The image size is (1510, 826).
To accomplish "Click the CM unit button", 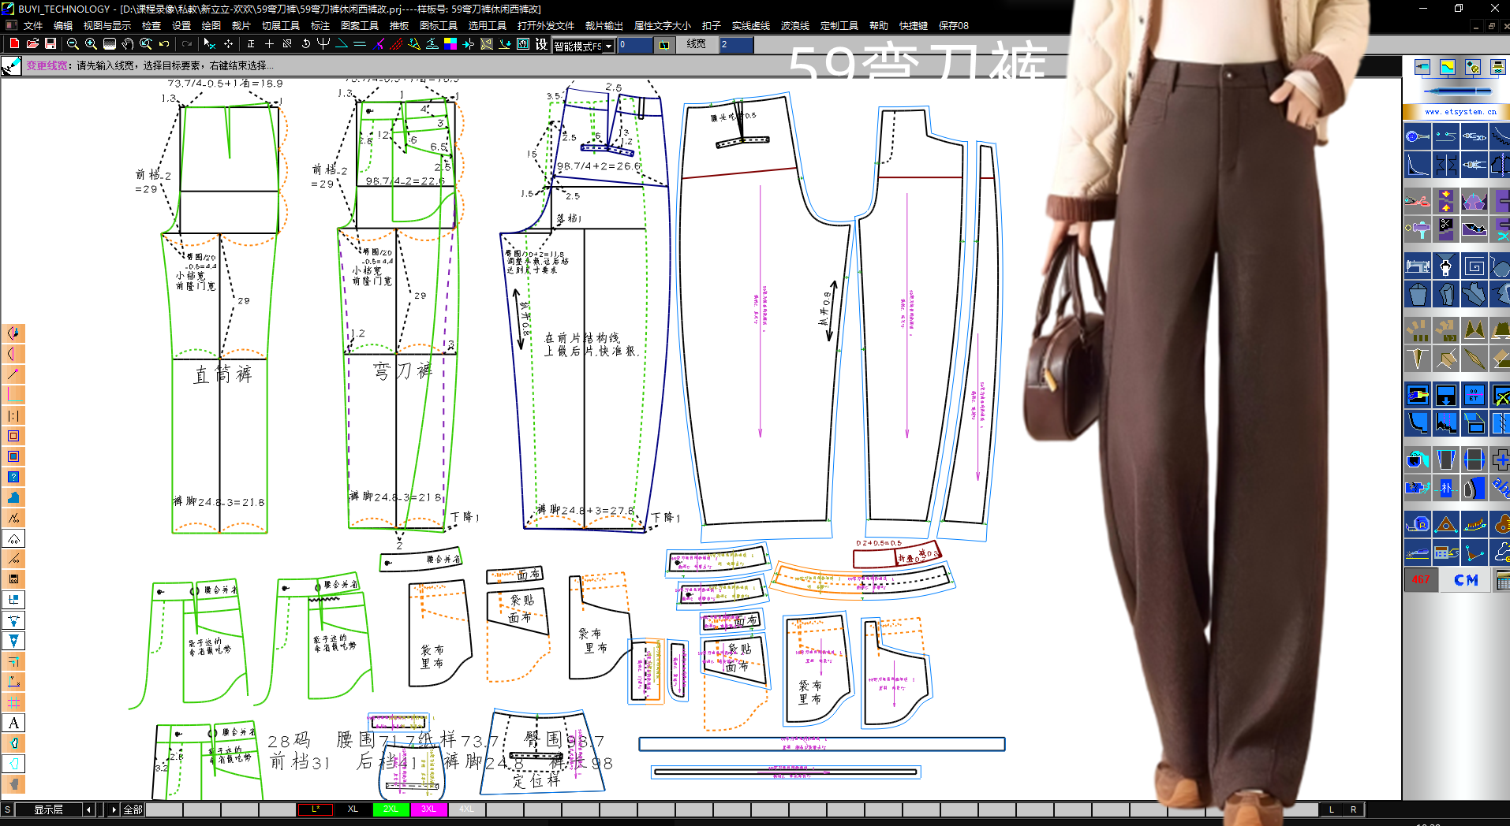I will click(x=1466, y=580).
